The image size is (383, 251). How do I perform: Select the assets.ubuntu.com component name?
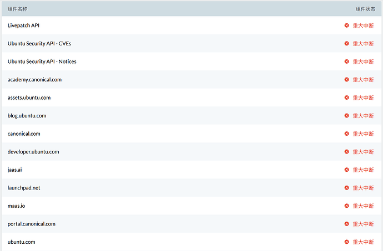pyautogui.click(x=29, y=98)
